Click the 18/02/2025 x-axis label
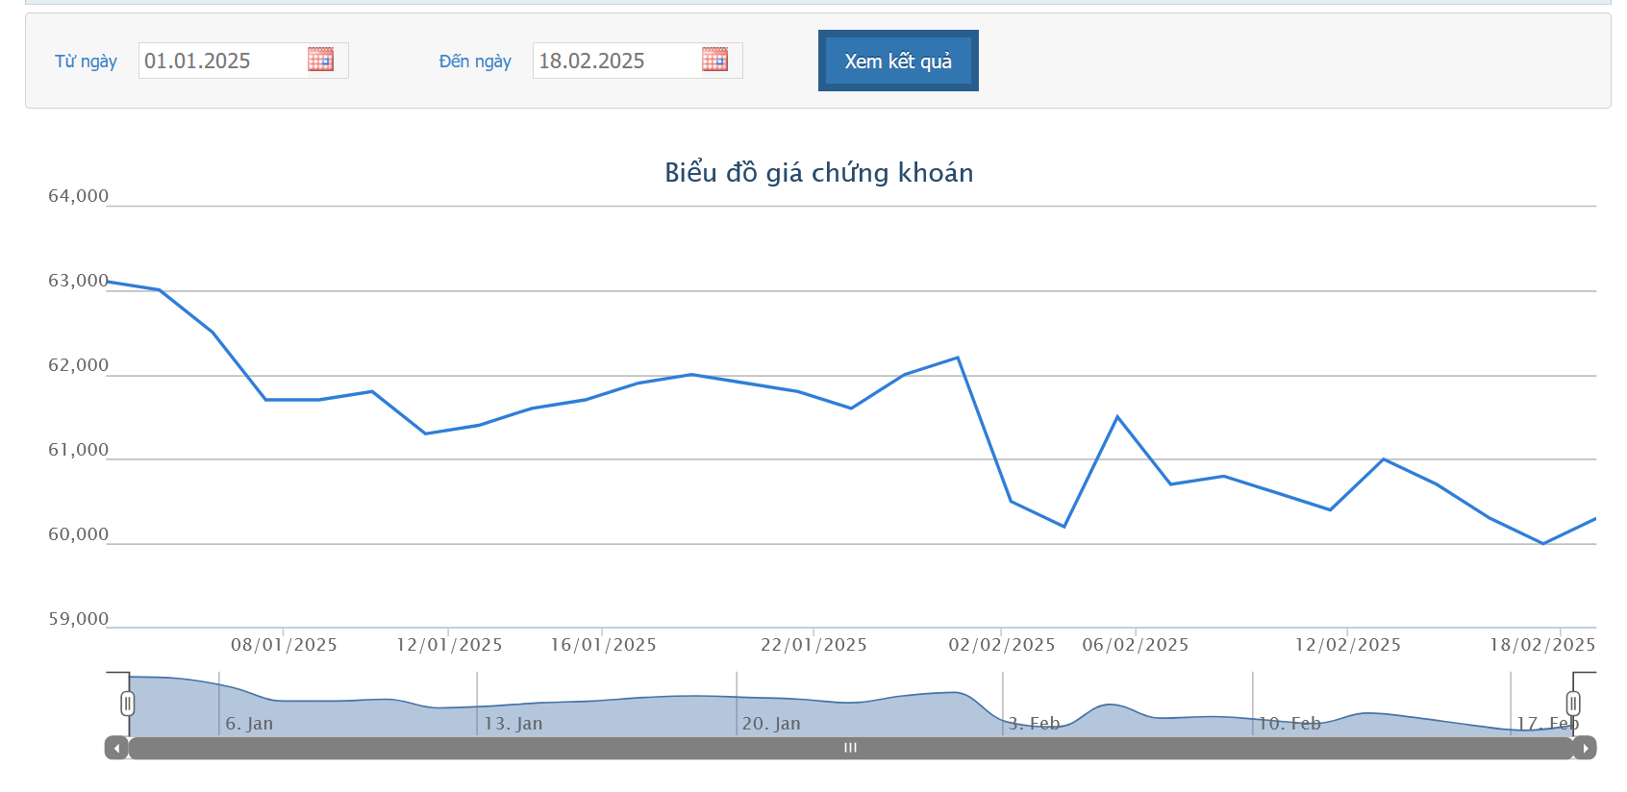 point(1542,645)
